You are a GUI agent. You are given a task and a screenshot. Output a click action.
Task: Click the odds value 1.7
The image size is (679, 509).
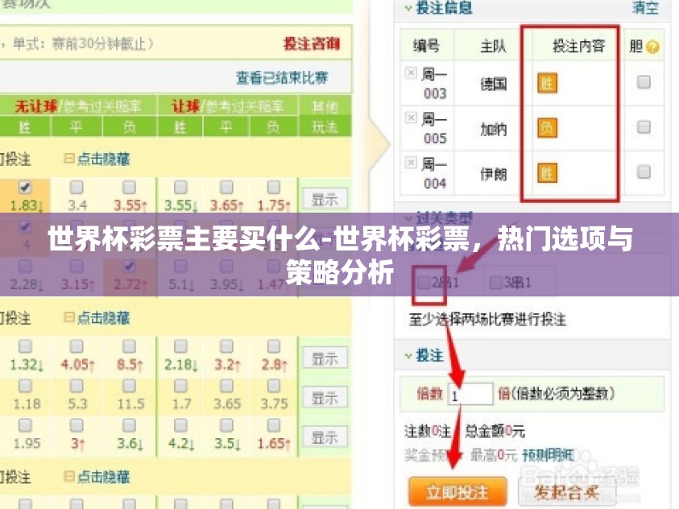pyautogui.click(x=181, y=403)
